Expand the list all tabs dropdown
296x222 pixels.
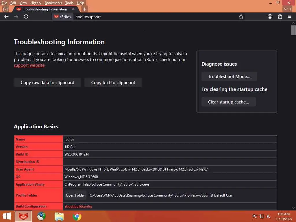[x=288, y=9]
